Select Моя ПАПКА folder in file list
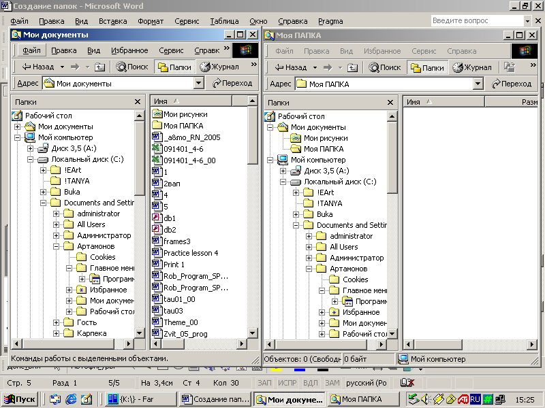 (178, 126)
